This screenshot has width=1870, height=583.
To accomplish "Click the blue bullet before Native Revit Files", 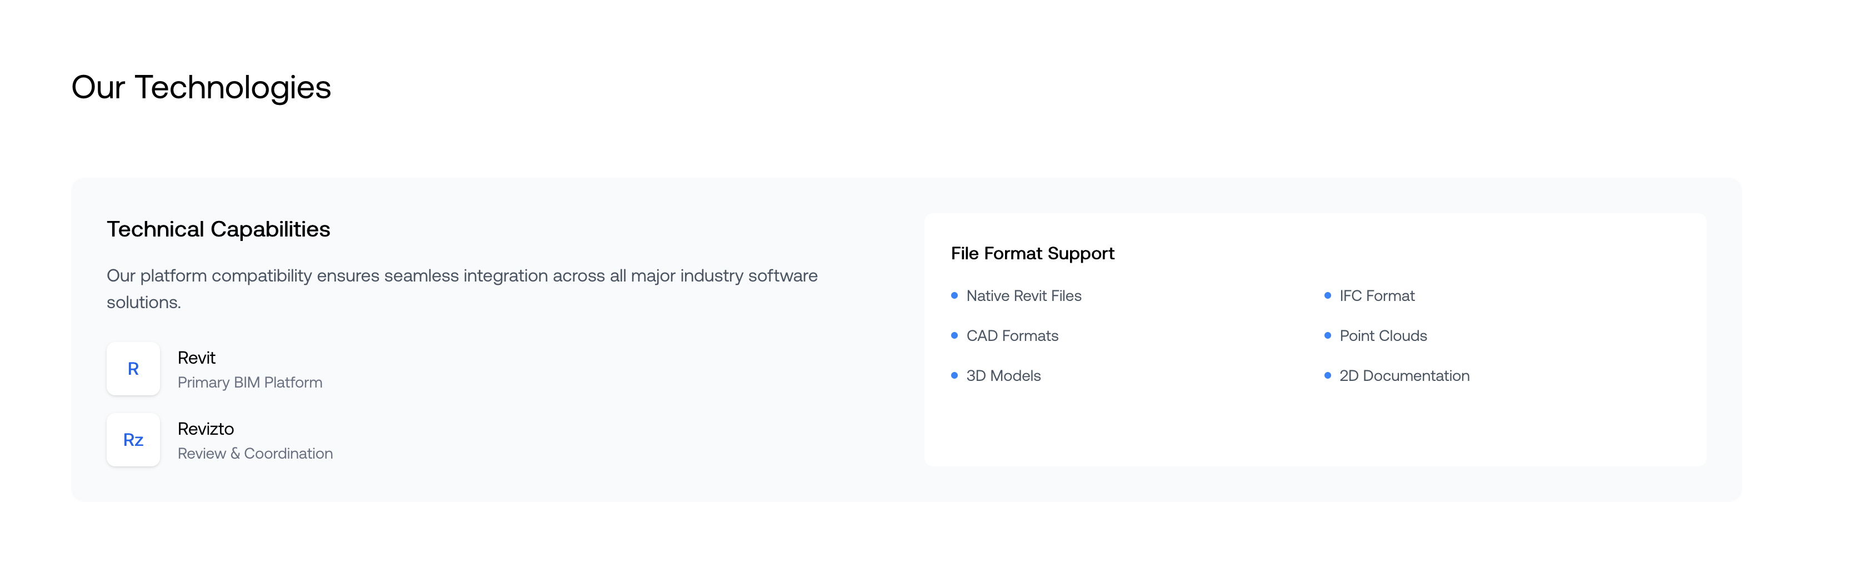I will 954,296.
